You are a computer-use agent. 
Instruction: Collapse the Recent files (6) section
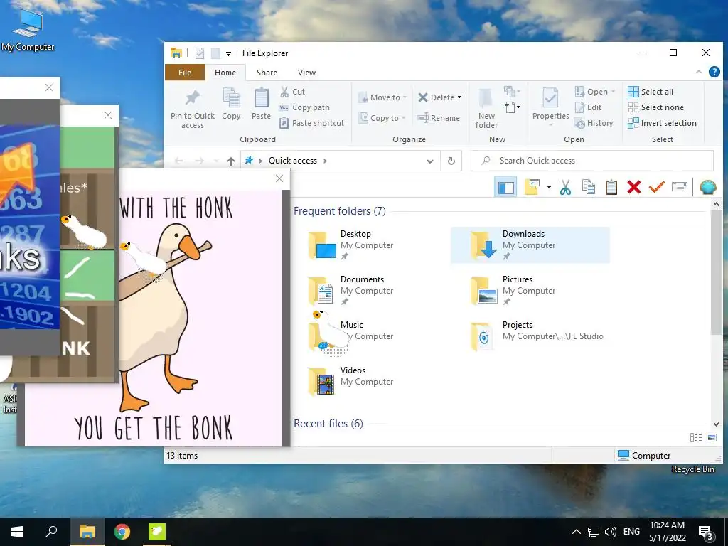coord(328,424)
